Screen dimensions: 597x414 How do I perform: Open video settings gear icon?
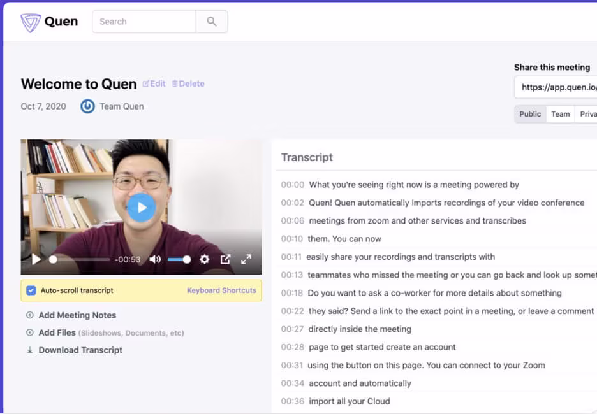point(205,259)
